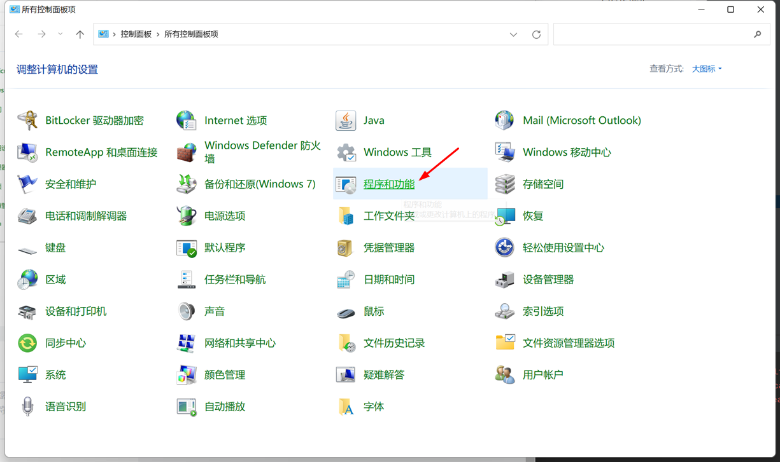Go forward with the right arrow

41,34
